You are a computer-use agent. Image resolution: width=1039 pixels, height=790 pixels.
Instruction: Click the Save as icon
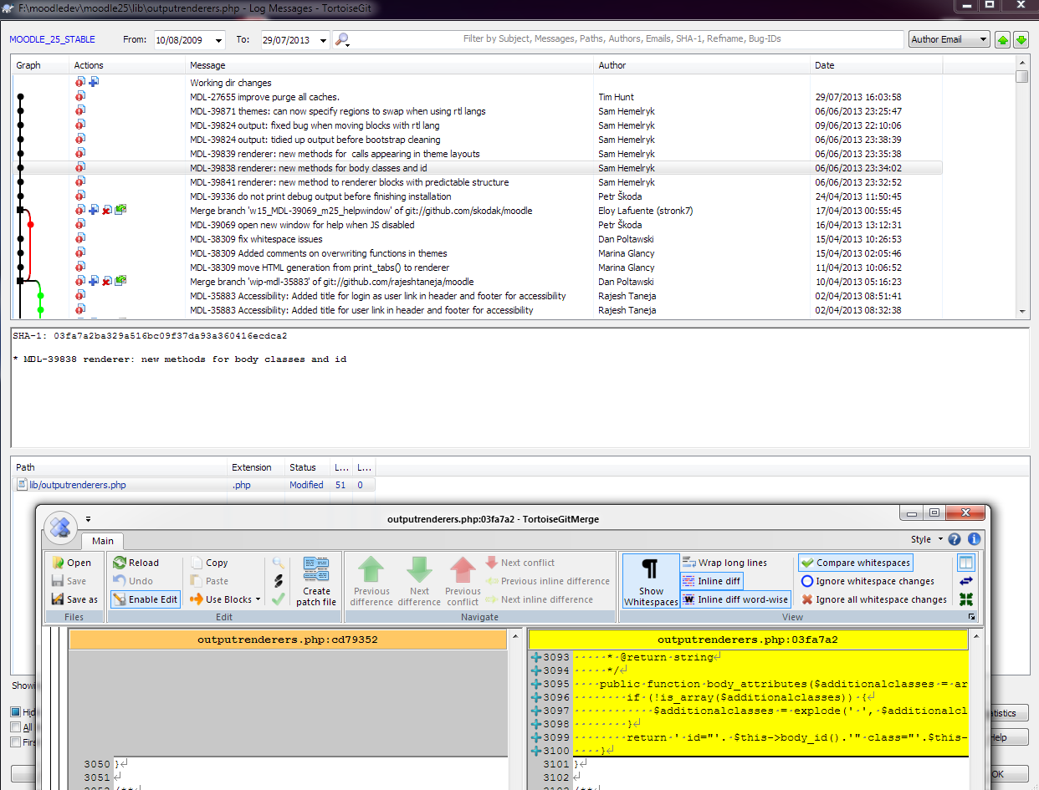point(58,599)
